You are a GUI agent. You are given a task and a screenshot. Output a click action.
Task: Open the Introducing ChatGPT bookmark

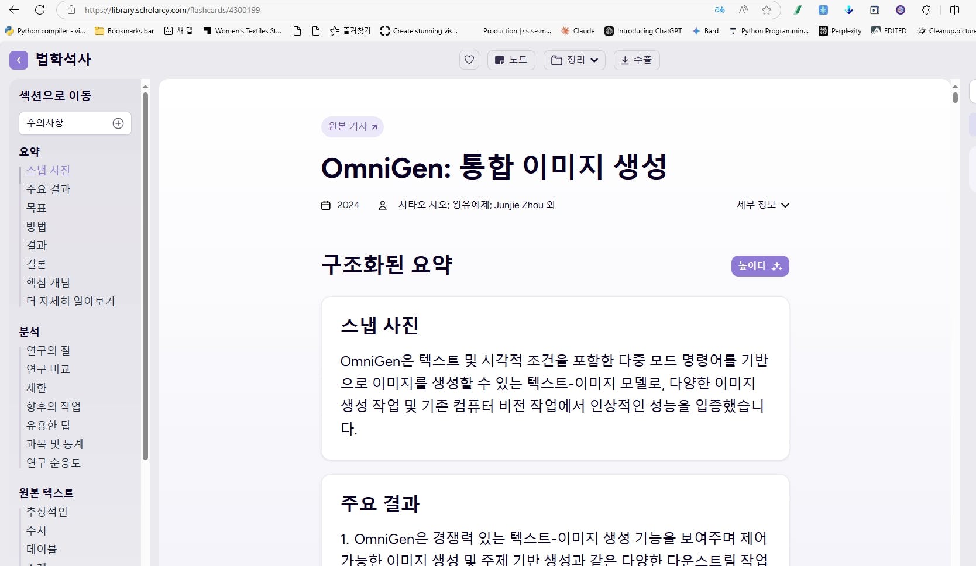coord(643,31)
